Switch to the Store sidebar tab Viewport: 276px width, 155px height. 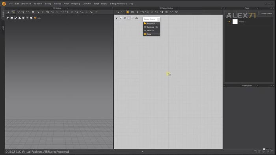pyautogui.click(x=3, y=28)
